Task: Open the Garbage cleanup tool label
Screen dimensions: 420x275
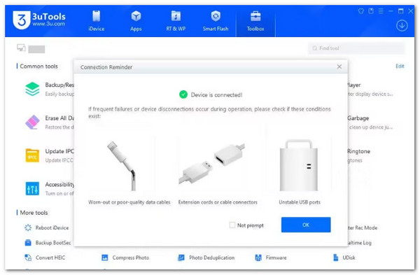Action: coord(358,118)
